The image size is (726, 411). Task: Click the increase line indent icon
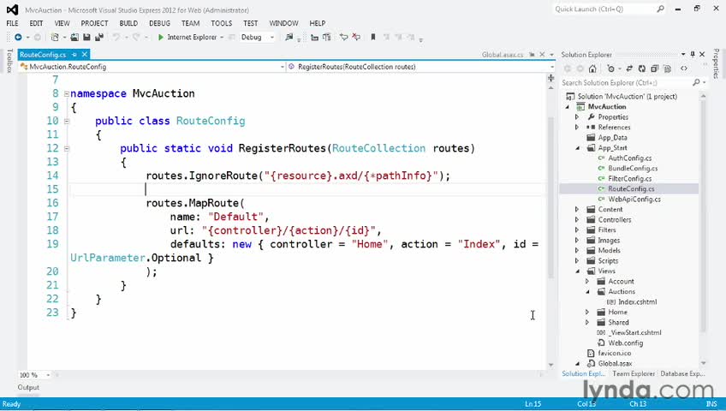click(x=327, y=37)
